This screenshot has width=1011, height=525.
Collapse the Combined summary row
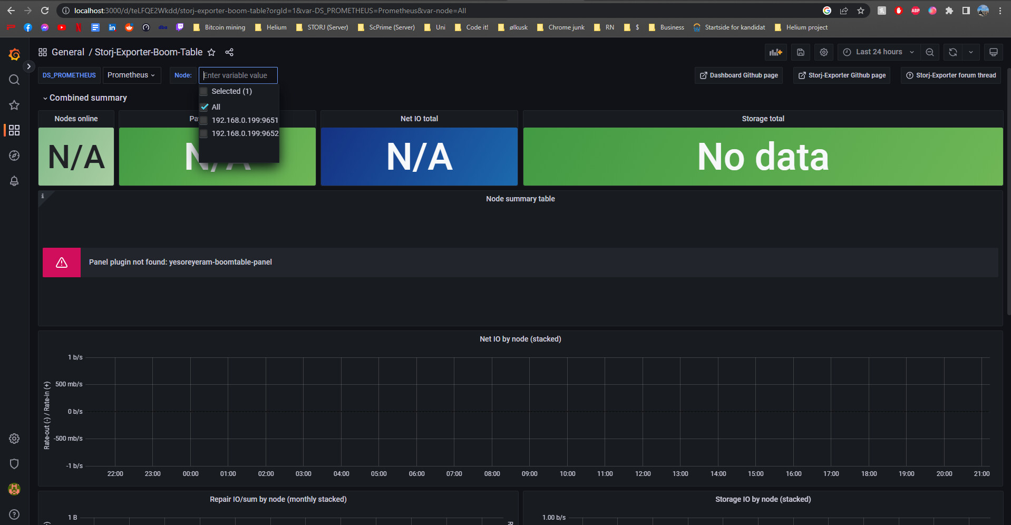pos(84,98)
